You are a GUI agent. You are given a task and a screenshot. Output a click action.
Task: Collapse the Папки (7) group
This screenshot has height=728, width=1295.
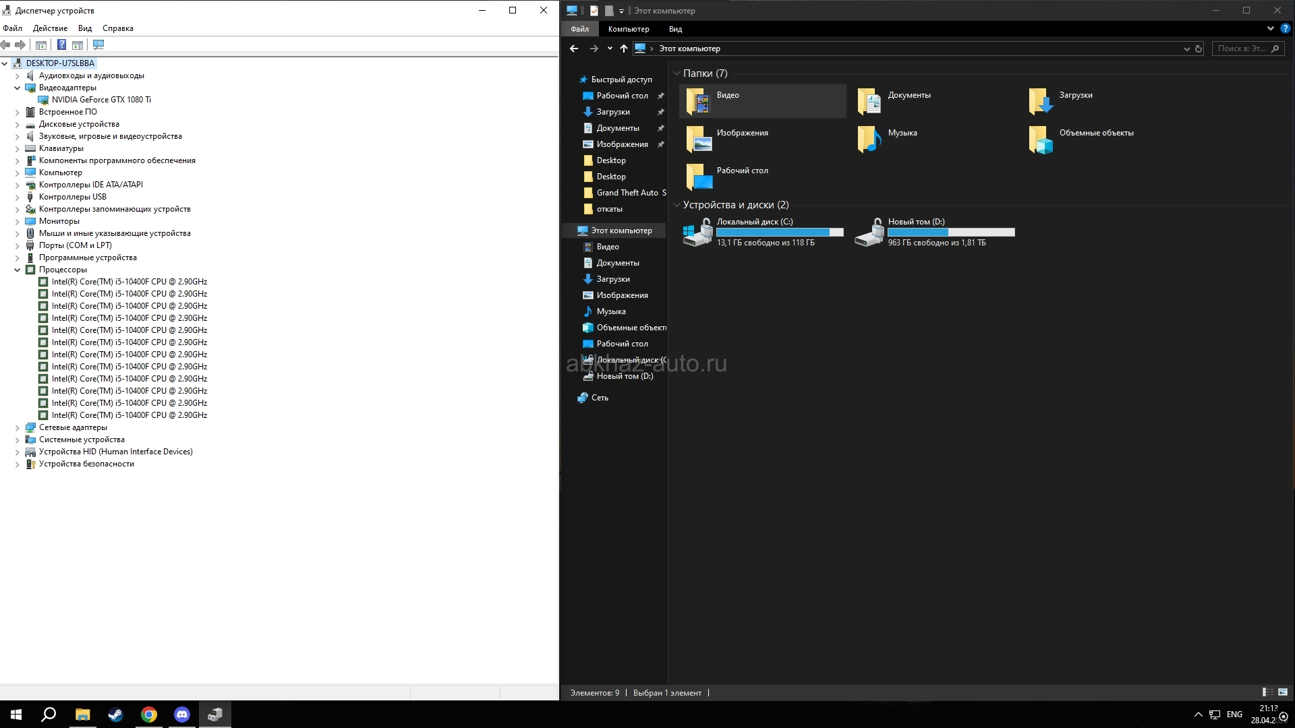tap(677, 73)
